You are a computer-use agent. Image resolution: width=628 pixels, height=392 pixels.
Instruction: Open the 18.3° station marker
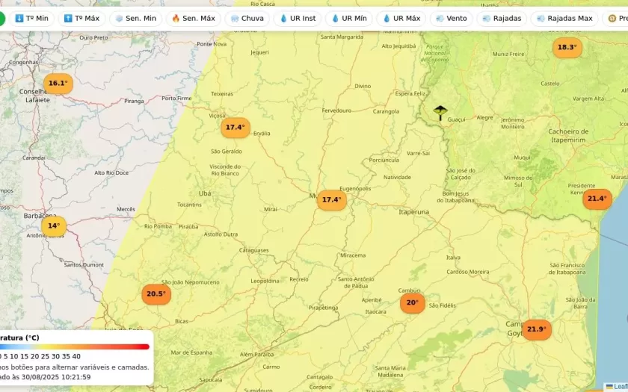[567, 48]
